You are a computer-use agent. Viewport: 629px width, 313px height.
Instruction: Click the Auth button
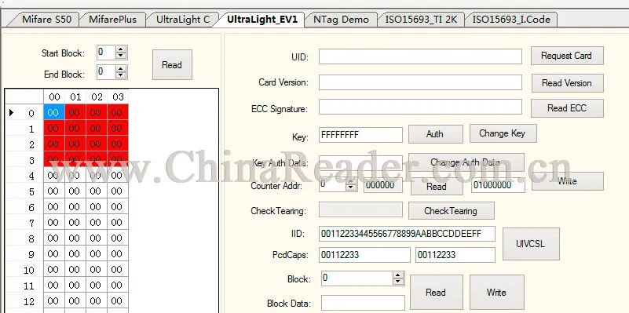click(435, 134)
